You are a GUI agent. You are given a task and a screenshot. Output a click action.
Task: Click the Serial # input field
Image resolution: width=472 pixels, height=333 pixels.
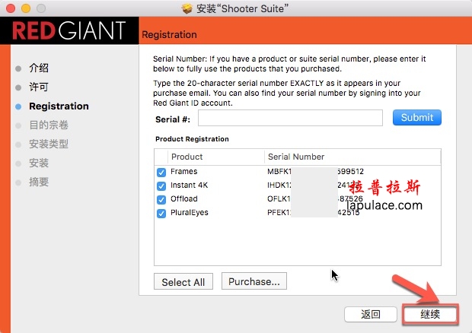click(290, 118)
